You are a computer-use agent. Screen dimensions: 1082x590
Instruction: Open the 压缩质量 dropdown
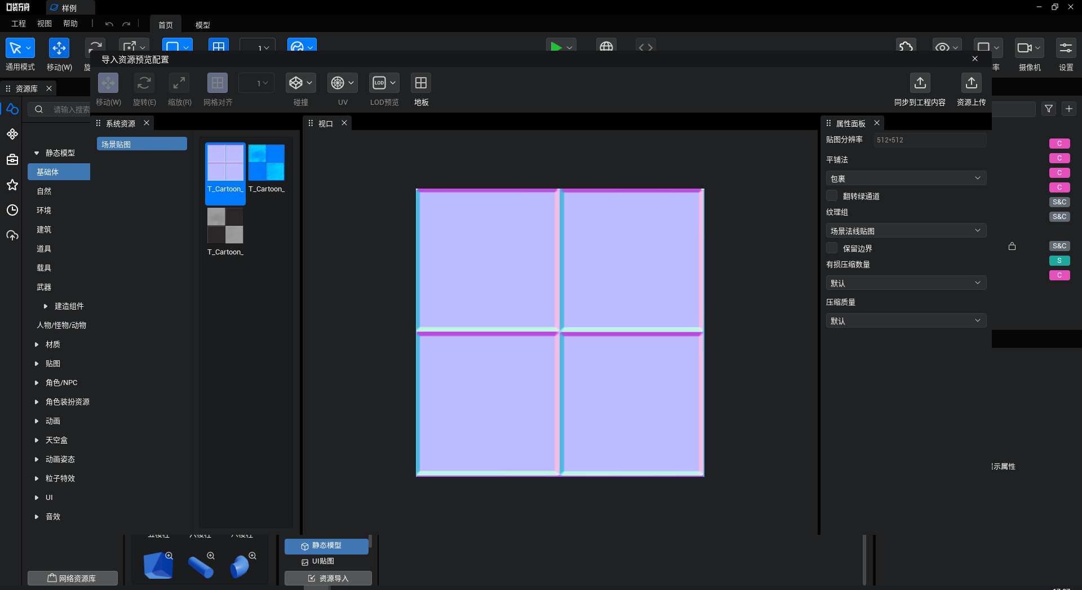coord(906,321)
